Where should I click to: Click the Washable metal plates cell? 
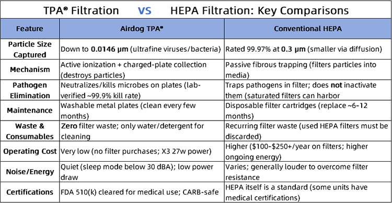click(x=142, y=111)
